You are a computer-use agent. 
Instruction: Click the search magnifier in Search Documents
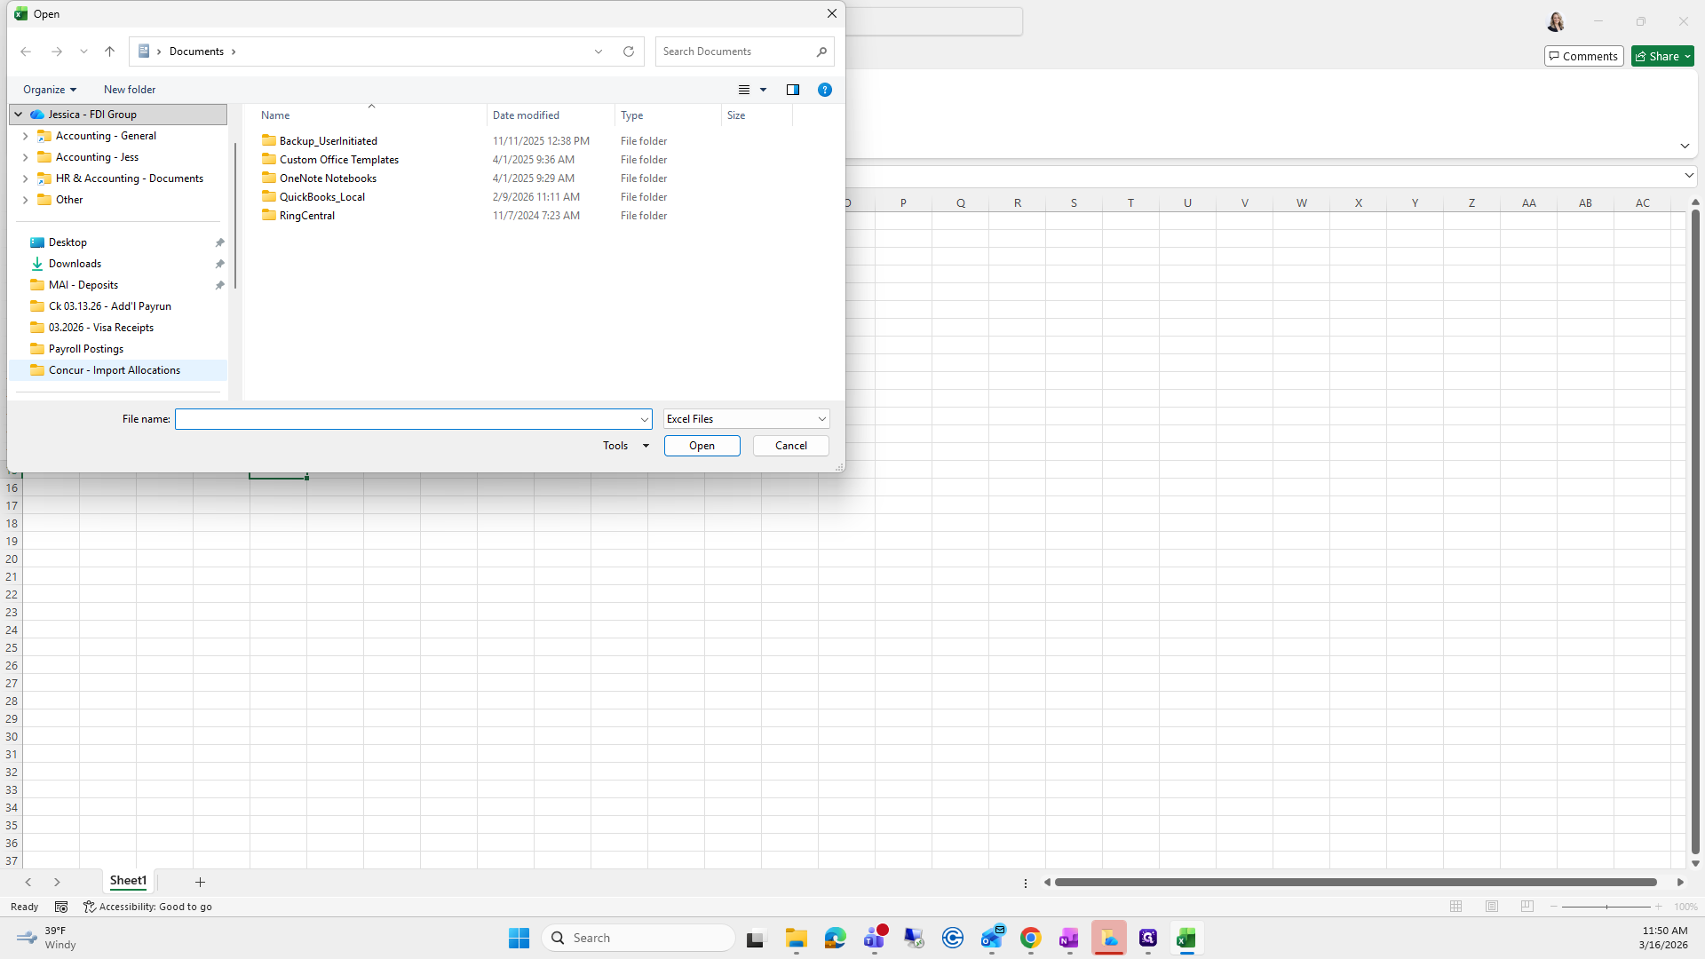click(x=821, y=52)
